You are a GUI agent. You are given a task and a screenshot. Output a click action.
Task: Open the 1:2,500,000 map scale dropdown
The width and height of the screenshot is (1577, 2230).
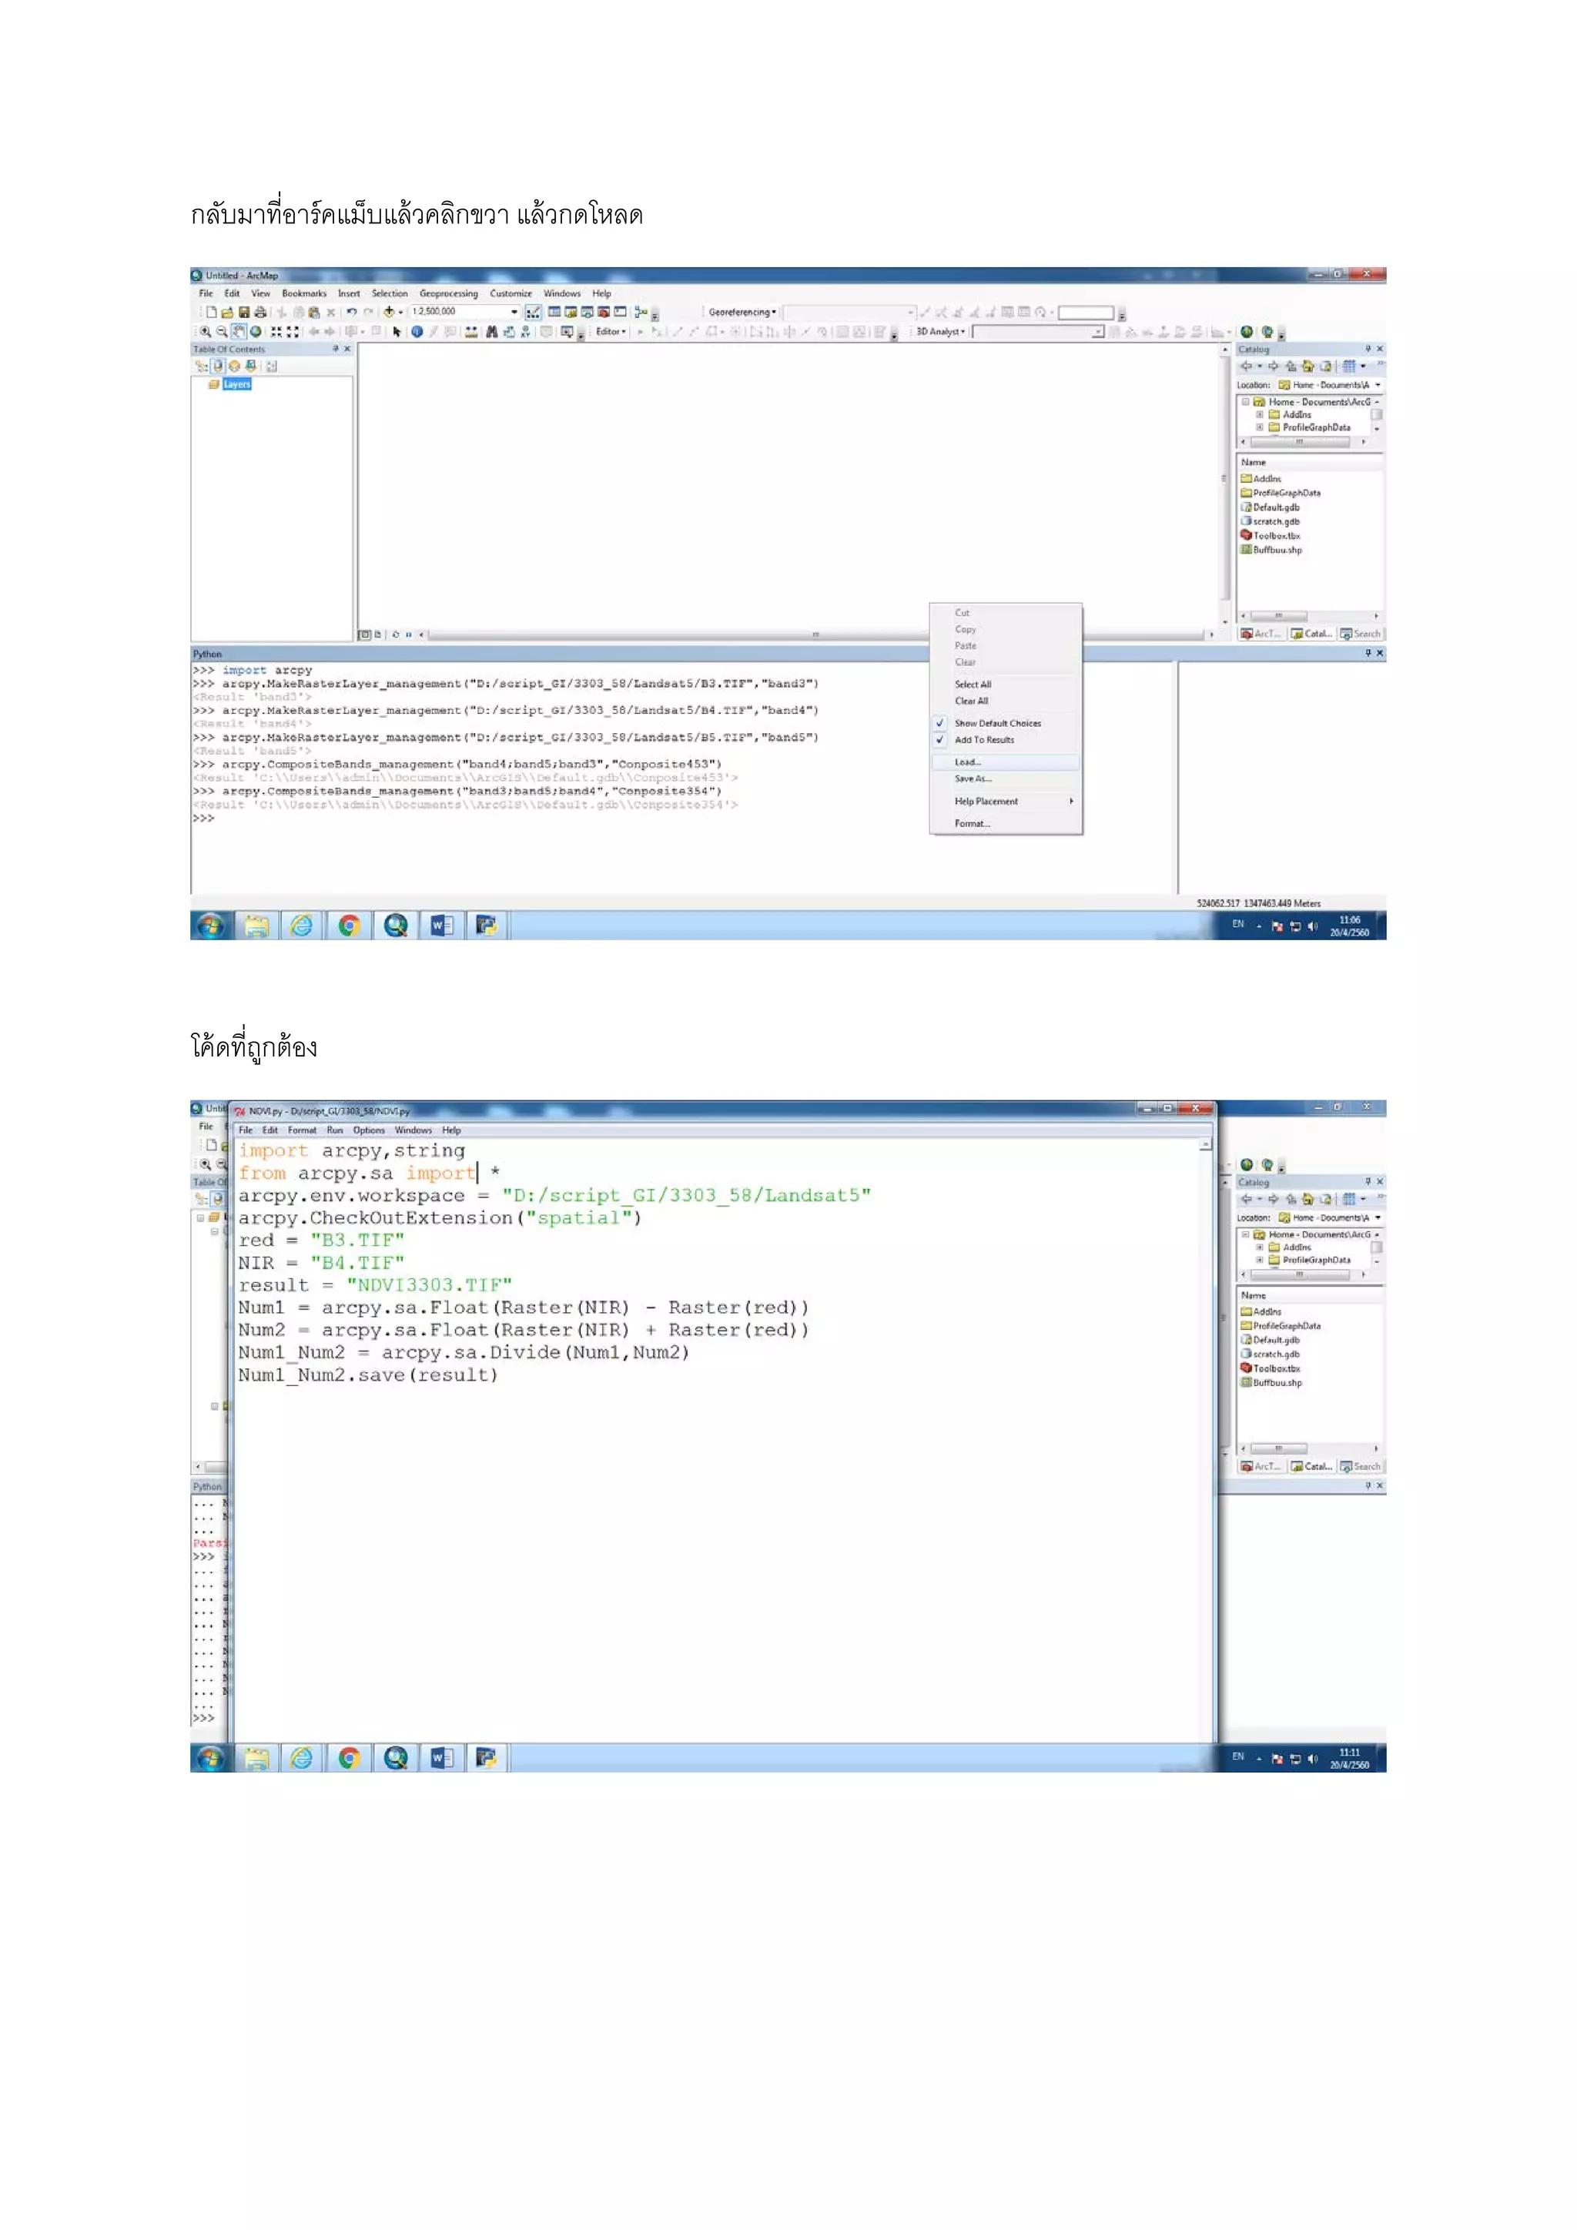514,312
